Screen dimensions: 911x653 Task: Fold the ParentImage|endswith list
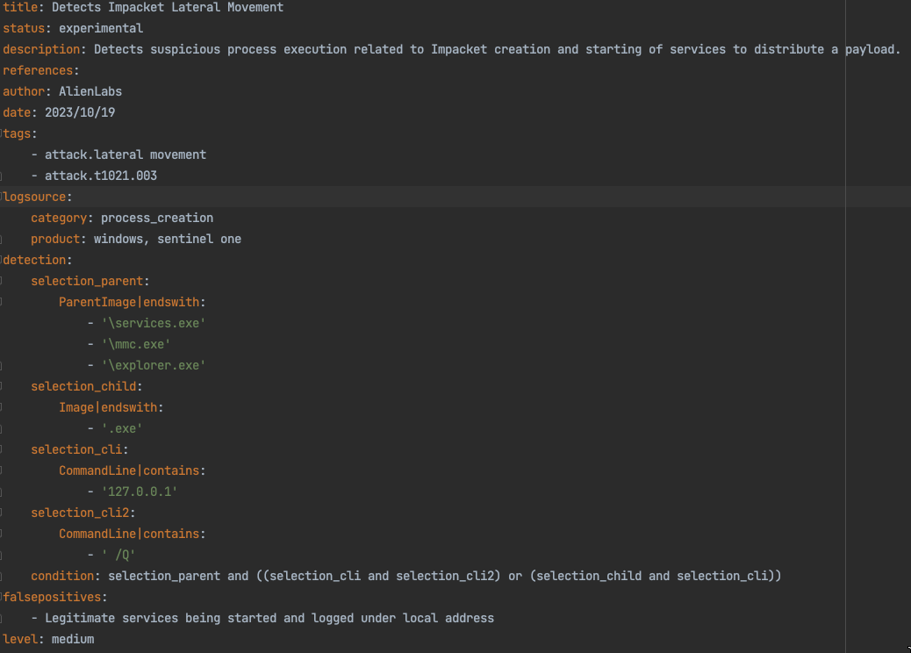pos(3,302)
